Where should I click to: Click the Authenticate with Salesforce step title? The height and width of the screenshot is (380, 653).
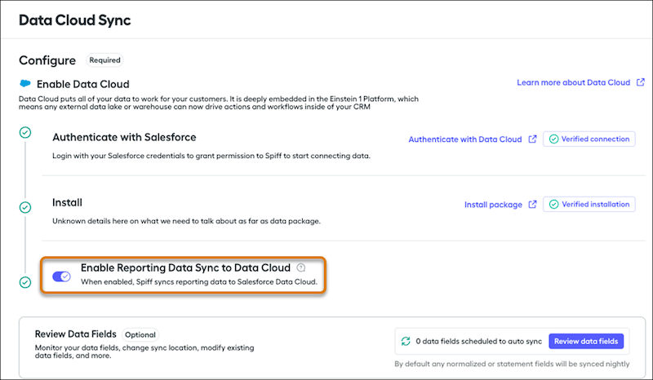click(124, 137)
